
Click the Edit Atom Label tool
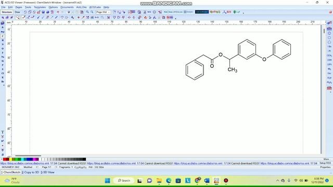click(x=72, y=17)
